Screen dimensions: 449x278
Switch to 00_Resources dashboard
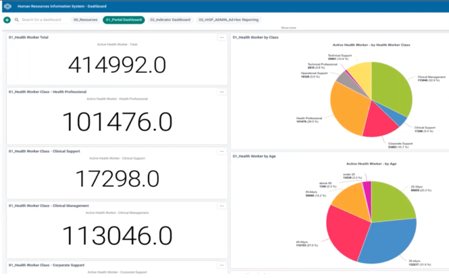(x=85, y=20)
